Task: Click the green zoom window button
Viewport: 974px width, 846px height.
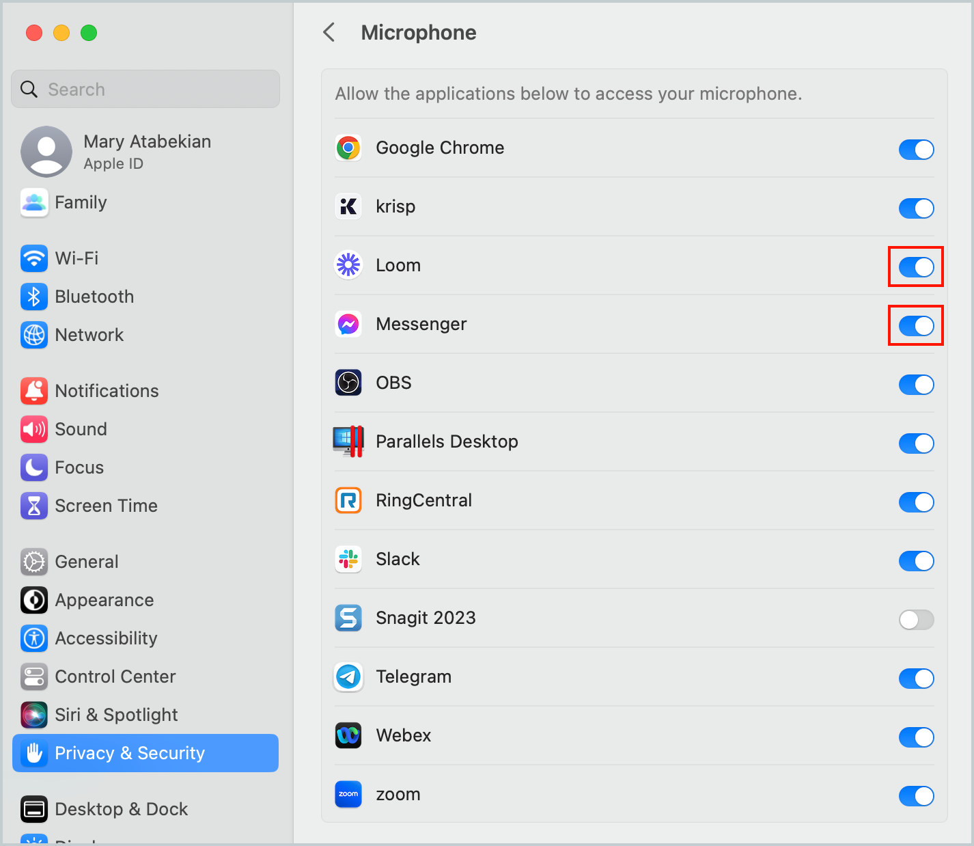Action: click(89, 33)
